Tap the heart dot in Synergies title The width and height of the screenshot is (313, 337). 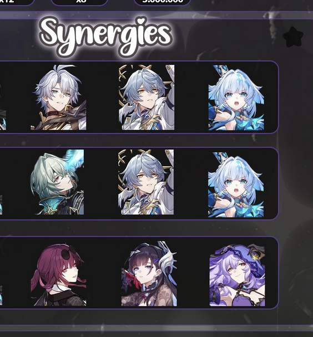[142, 21]
